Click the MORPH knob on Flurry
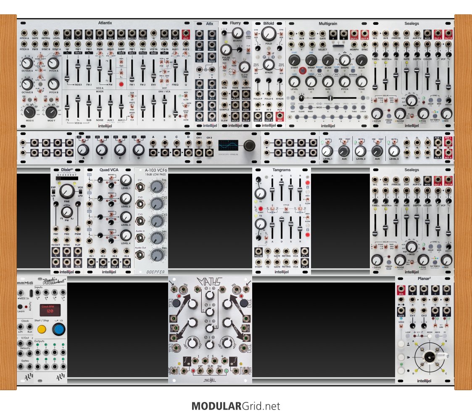The height and width of the screenshot is (415, 472). (x=237, y=33)
